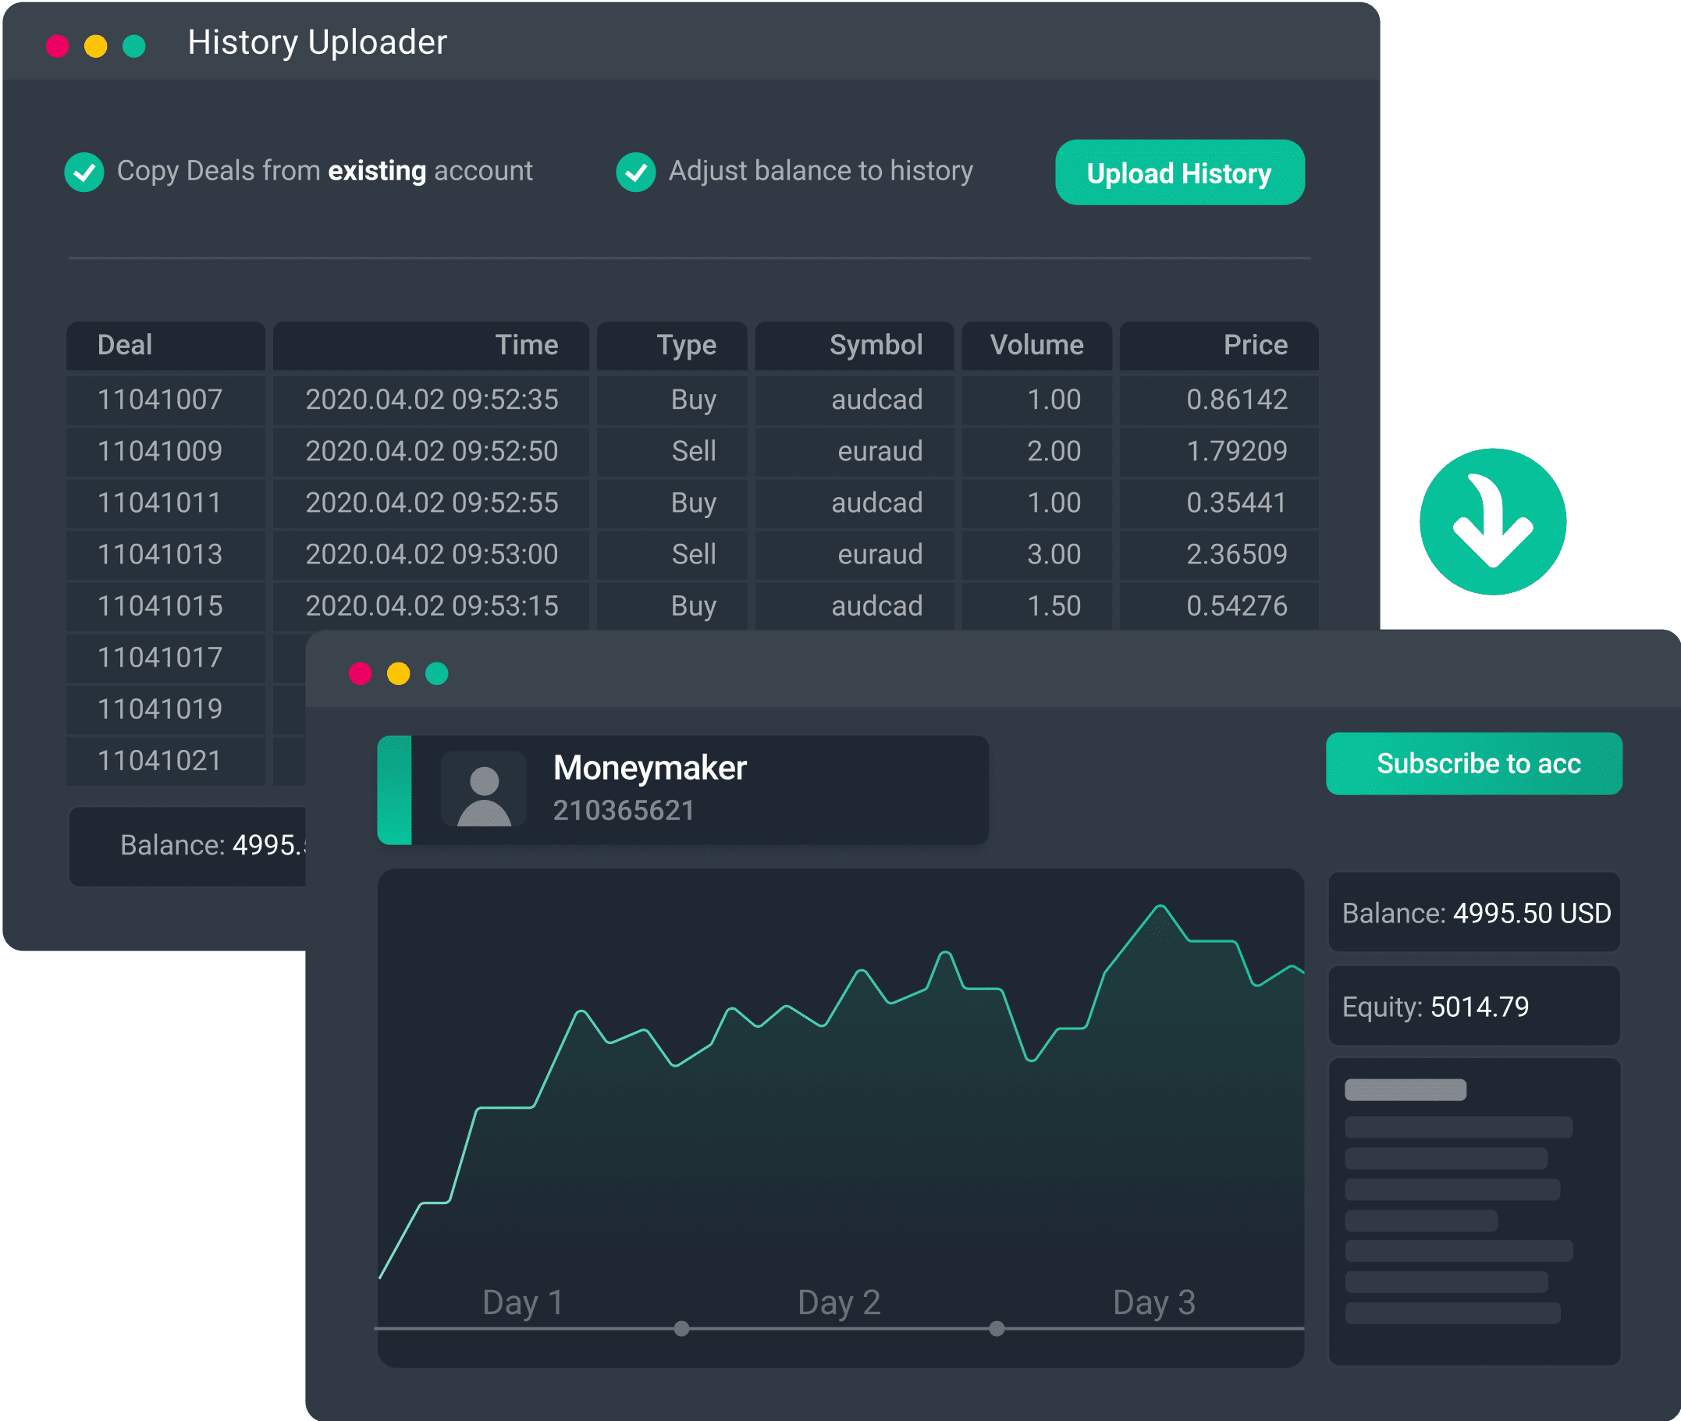Click timeline marker between Day 1 and Day 2
The width and height of the screenshot is (1681, 1421).
click(x=681, y=1328)
